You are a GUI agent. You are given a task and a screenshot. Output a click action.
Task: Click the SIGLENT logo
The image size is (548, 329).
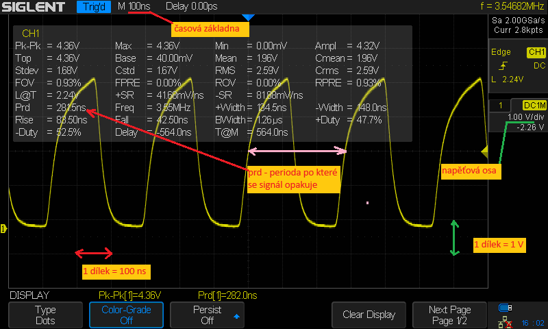34,8
